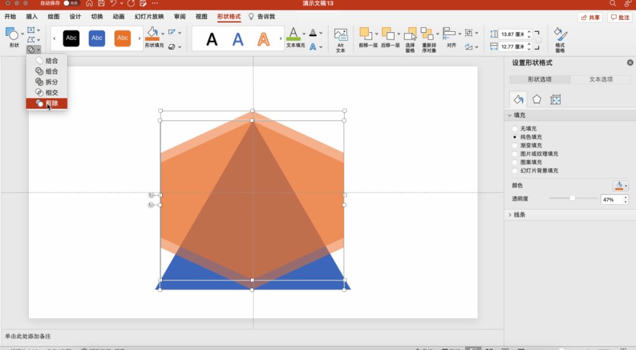Select the 无填充 radio button
636x350 pixels.
pyautogui.click(x=515, y=129)
